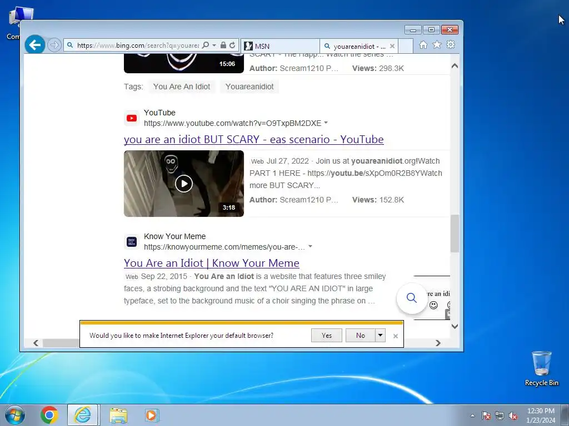The image size is (569, 426).
Task: Show hidden system tray icons
Action: [x=472, y=416]
